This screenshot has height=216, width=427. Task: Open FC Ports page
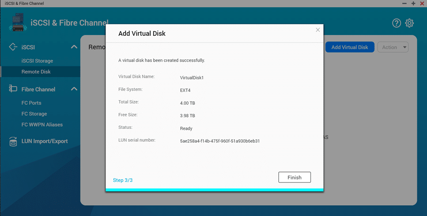click(x=31, y=103)
